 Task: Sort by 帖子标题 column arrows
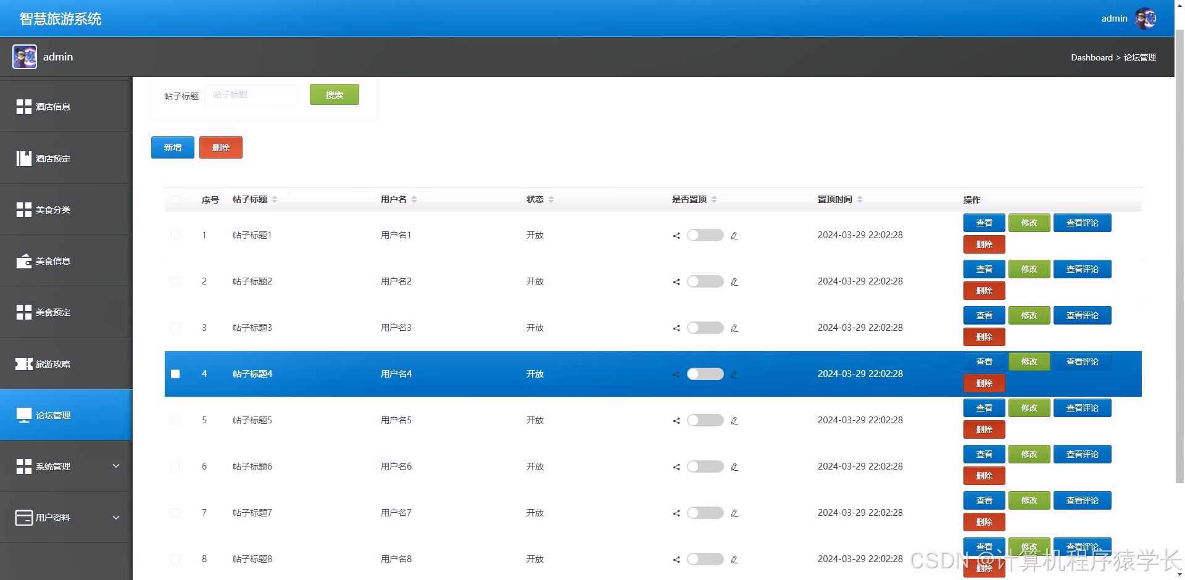[x=275, y=199]
